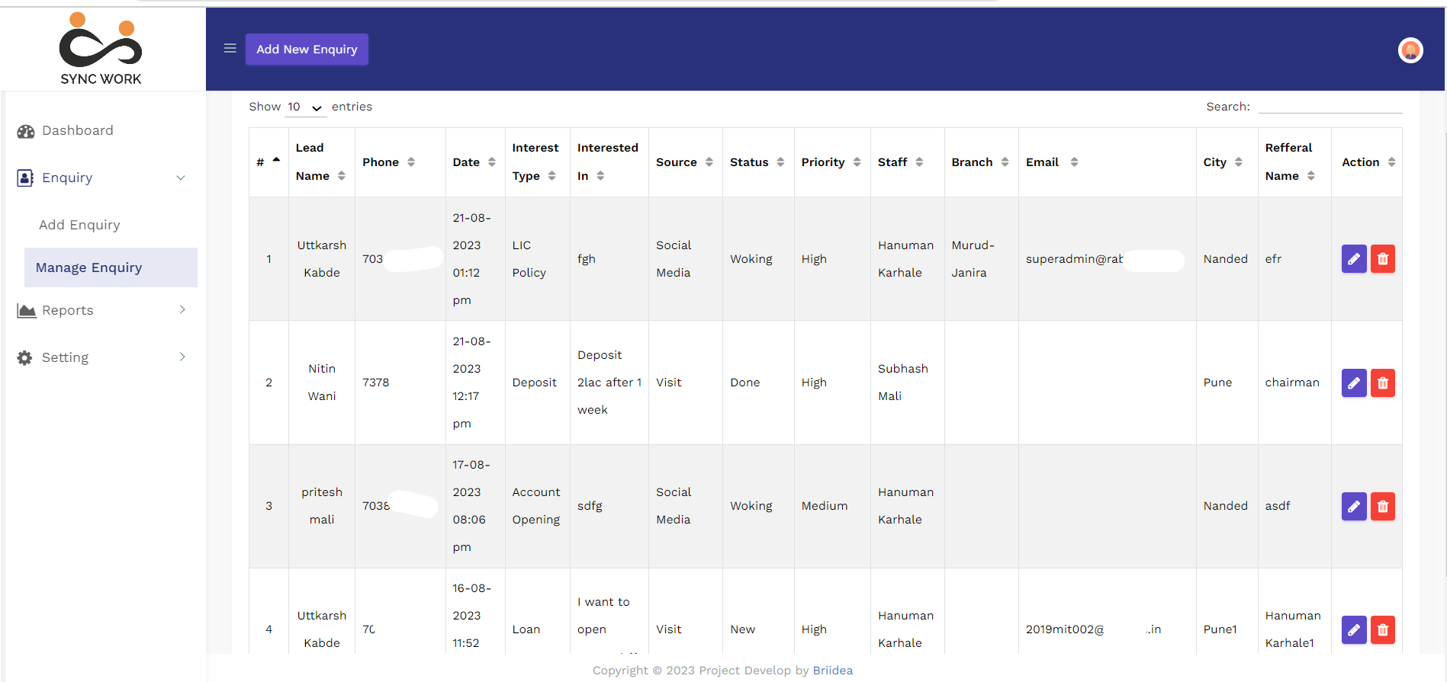Sort table by Refferal Name
1447x682 pixels.
1294,162
